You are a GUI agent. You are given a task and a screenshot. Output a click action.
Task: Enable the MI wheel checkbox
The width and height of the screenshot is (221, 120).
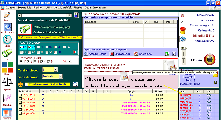coord(55,47)
